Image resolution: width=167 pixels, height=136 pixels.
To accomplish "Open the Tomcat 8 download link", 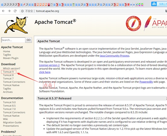I will point(8,75).
